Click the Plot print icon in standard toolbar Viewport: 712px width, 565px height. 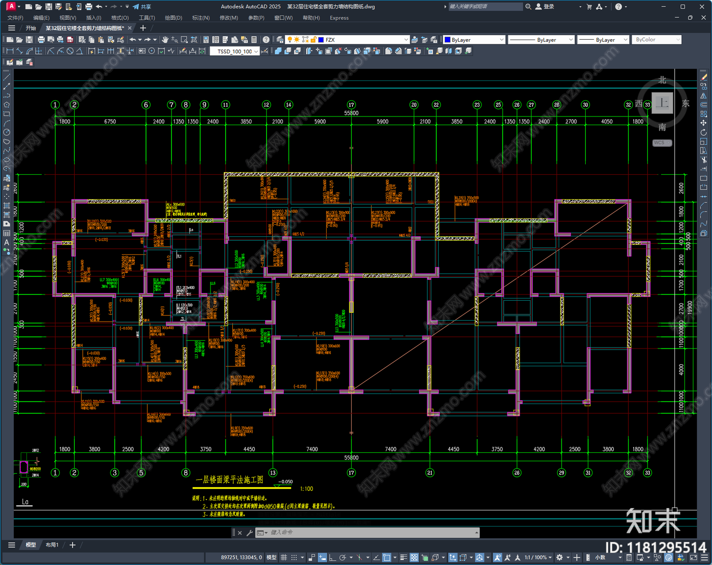tap(41, 40)
